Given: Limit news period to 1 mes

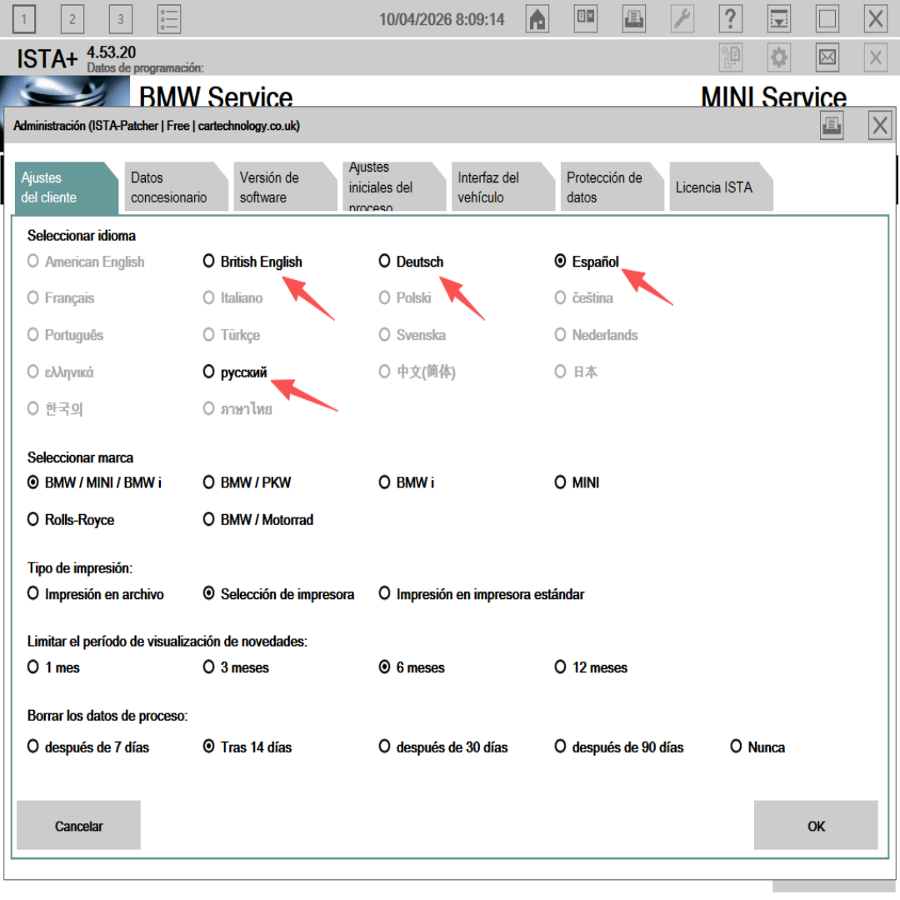Looking at the screenshot, I should click(53, 667).
